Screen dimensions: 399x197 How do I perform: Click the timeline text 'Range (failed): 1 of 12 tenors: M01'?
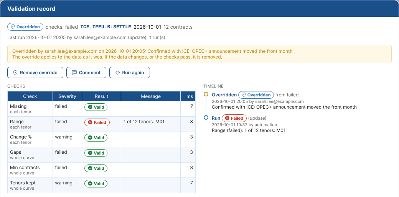249,130
